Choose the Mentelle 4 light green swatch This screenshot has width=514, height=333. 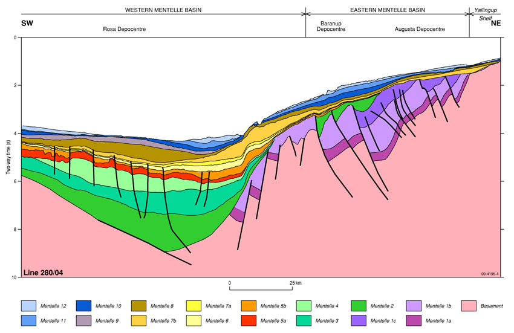(304, 306)
